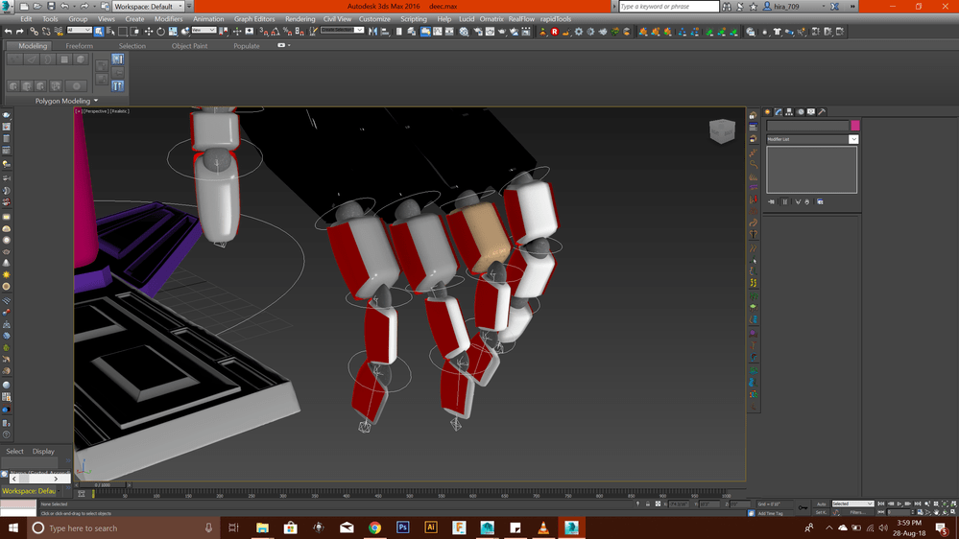Click the Set Keys key icon
Screen dimensions: 959x539
[803, 507]
